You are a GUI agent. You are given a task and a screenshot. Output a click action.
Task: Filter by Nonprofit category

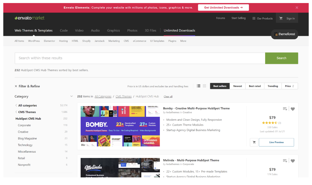(x=24, y=165)
